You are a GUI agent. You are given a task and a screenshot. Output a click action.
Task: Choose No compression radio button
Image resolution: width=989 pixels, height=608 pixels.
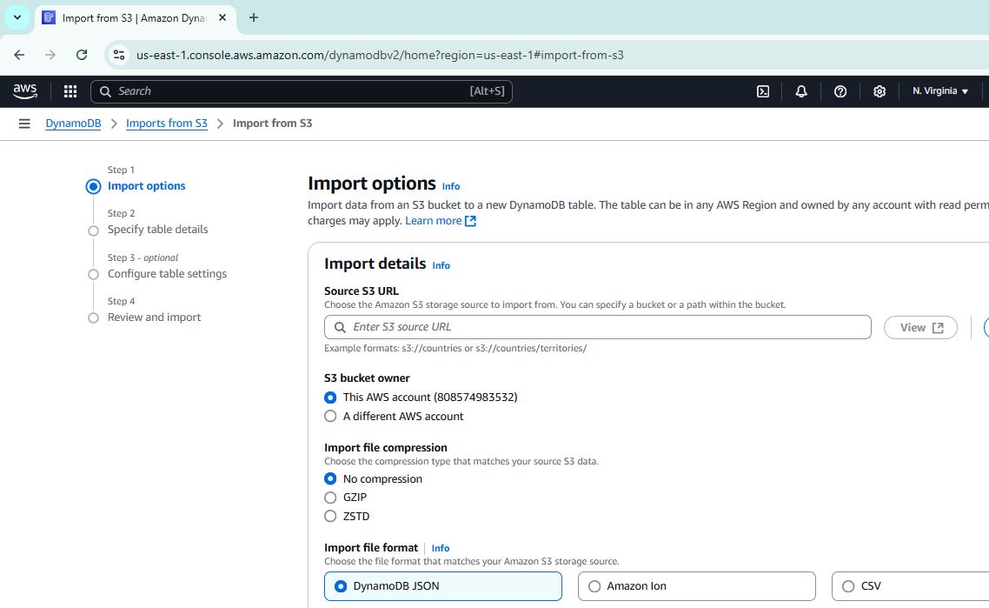pos(330,479)
